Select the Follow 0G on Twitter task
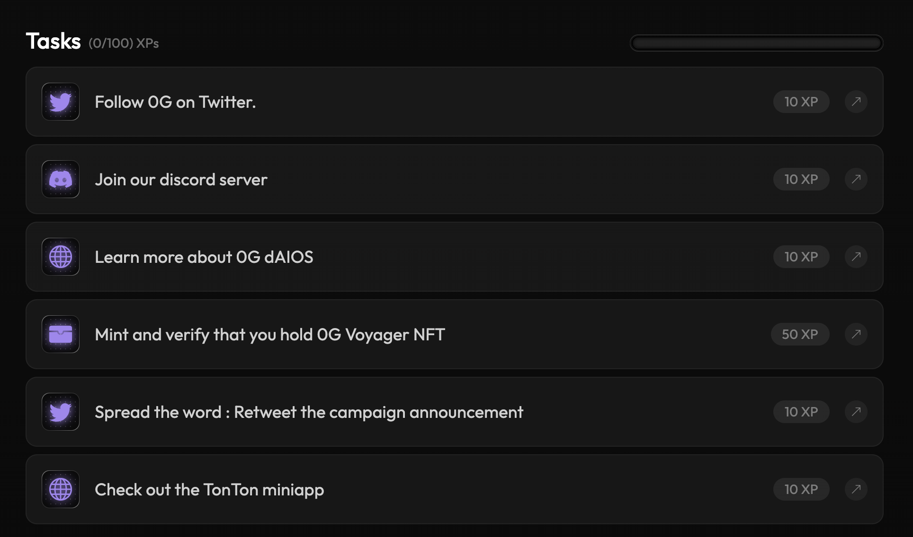Screen dimensions: 913x537 [x=175, y=102]
